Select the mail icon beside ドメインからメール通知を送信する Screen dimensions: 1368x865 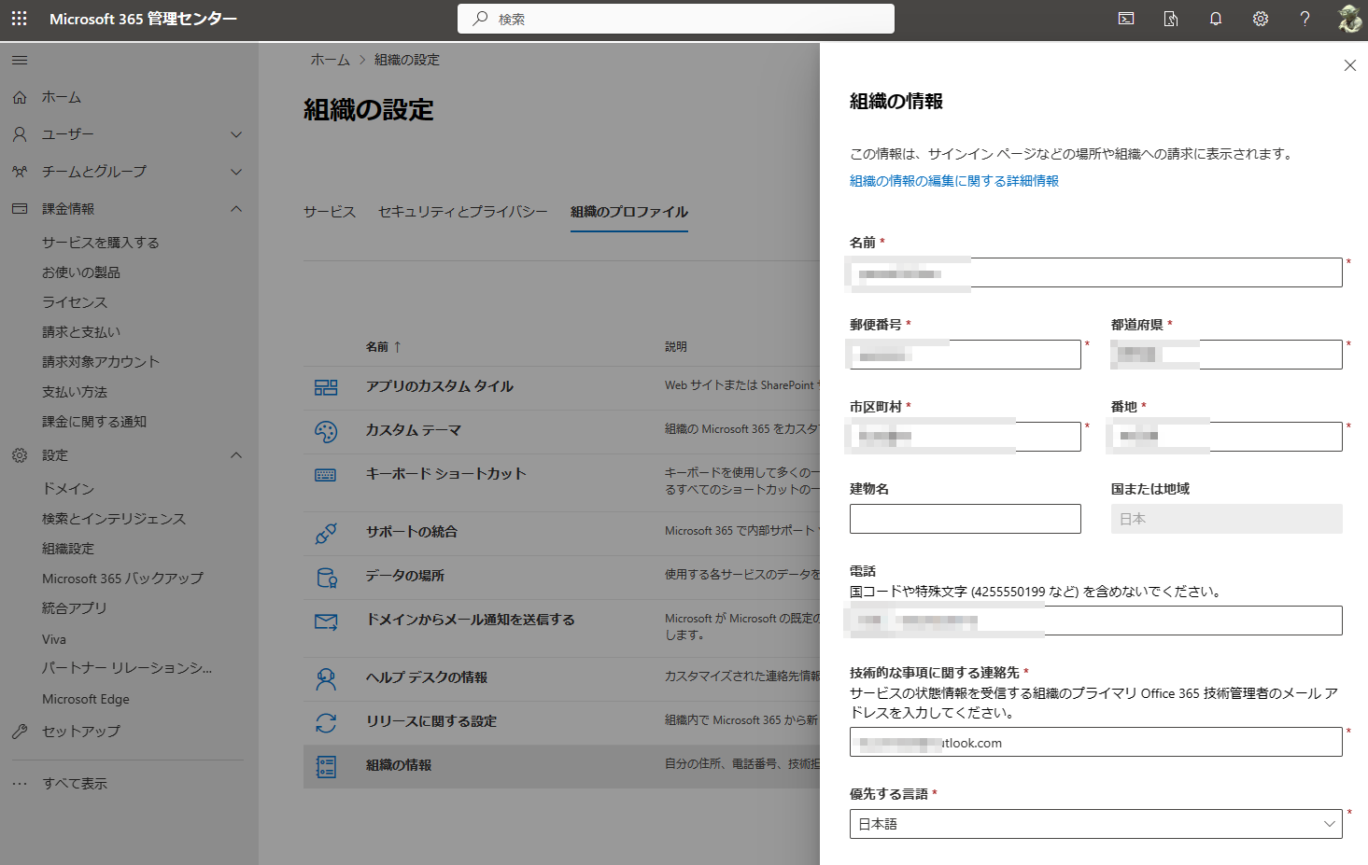(328, 619)
